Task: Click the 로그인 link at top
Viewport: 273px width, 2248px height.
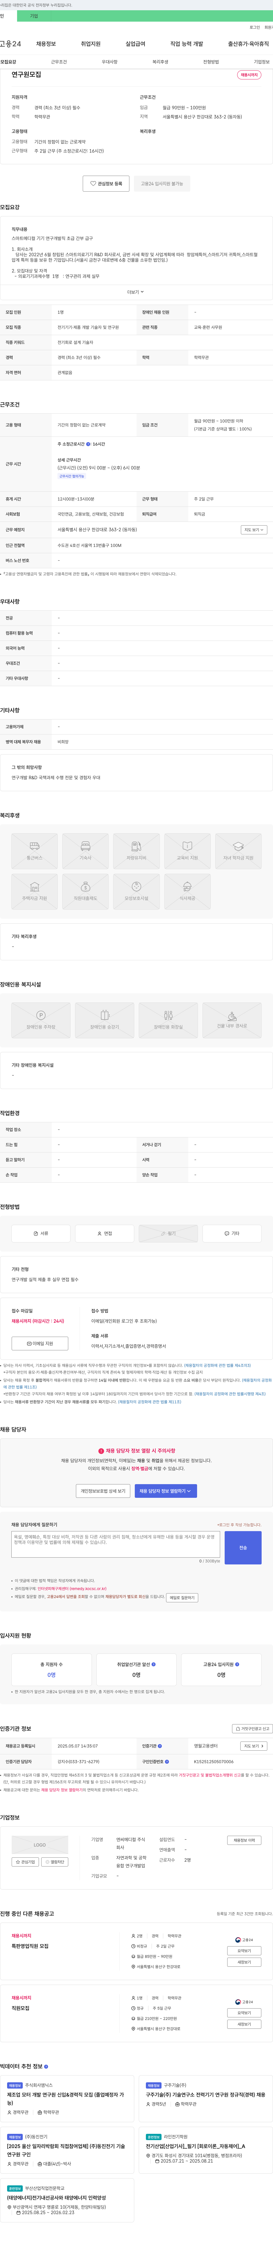Action: [255, 27]
